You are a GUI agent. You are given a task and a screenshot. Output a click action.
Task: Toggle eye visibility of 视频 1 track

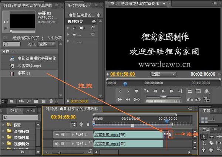57,135
